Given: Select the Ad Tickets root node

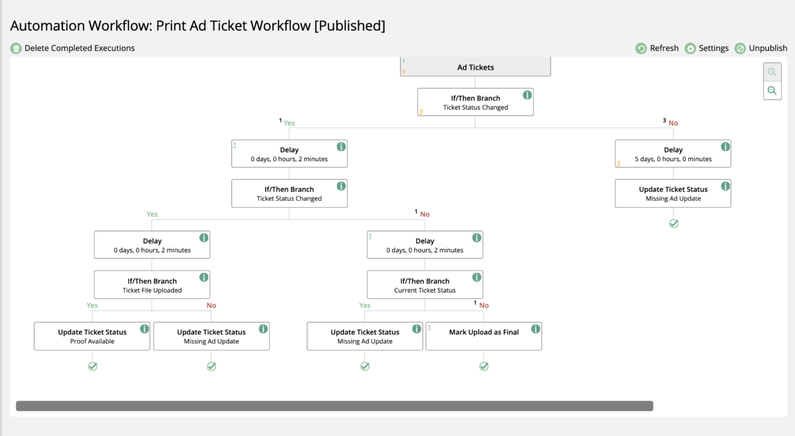Looking at the screenshot, I should coord(475,67).
